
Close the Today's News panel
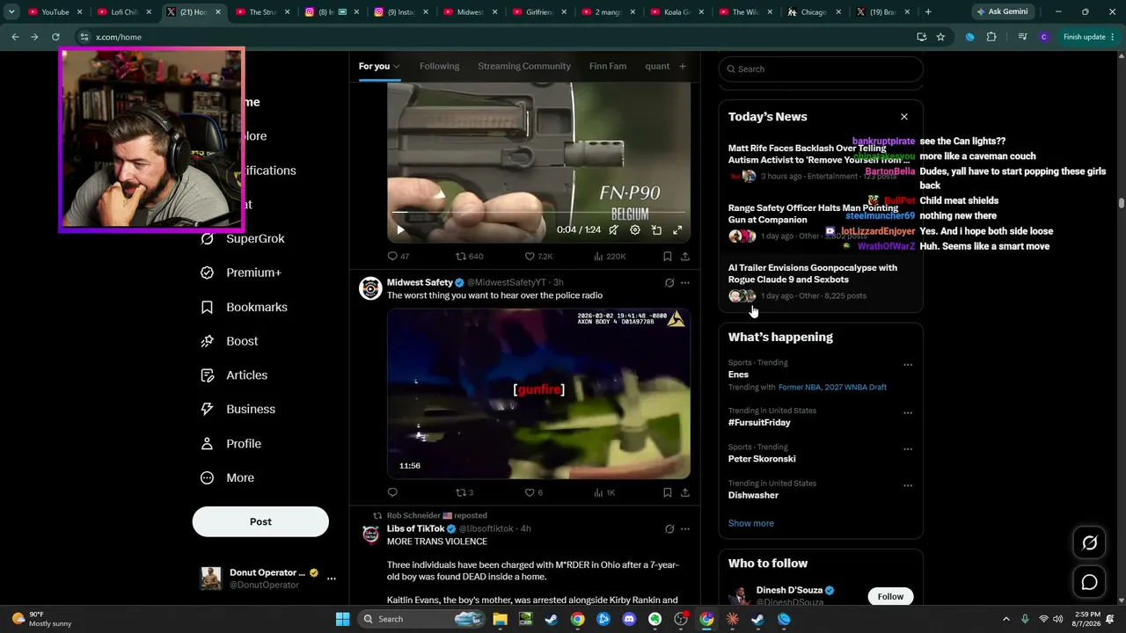click(903, 116)
